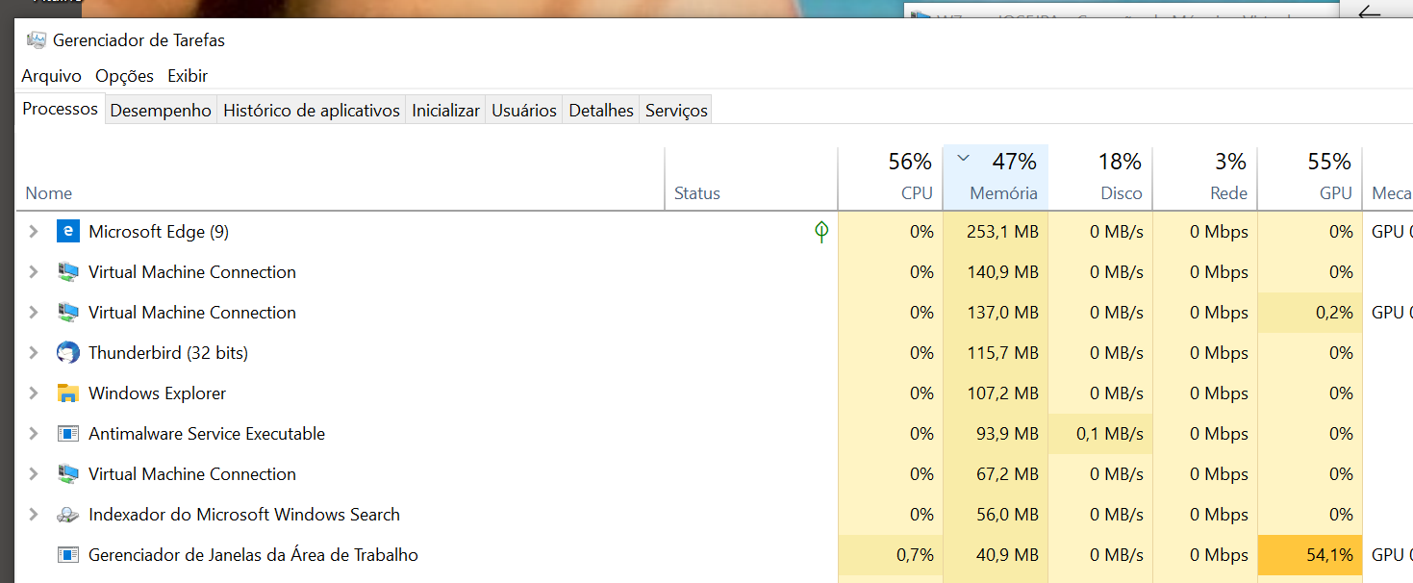Select the Microsoft Edge (9) row name
Viewport: 1413px width, 583px height.
point(159,232)
